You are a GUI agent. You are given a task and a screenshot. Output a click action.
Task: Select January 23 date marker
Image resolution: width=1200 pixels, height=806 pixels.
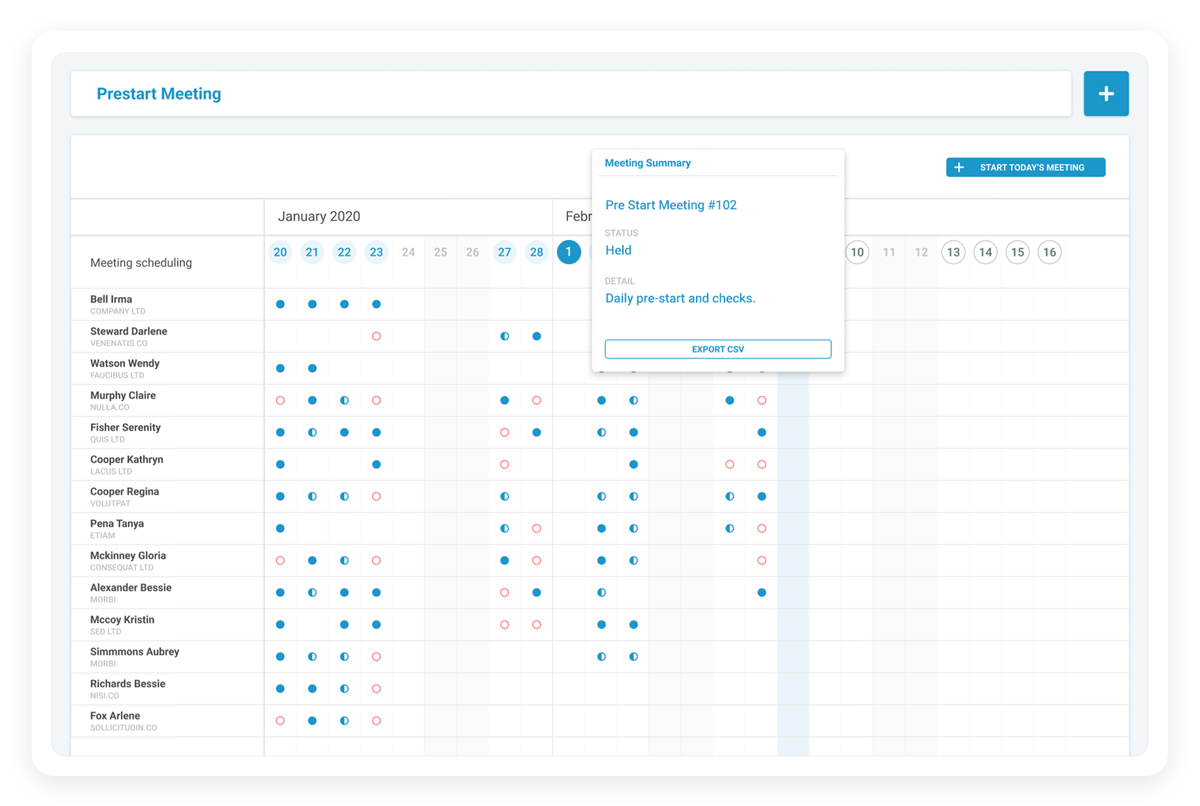click(376, 252)
